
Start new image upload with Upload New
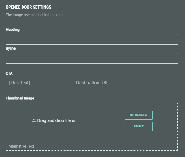(138, 115)
